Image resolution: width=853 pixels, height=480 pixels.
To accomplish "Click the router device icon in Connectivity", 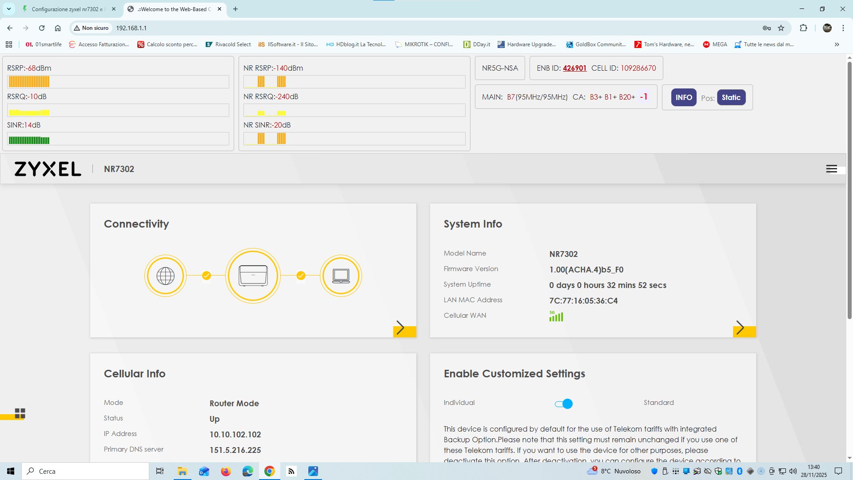I will tap(253, 276).
